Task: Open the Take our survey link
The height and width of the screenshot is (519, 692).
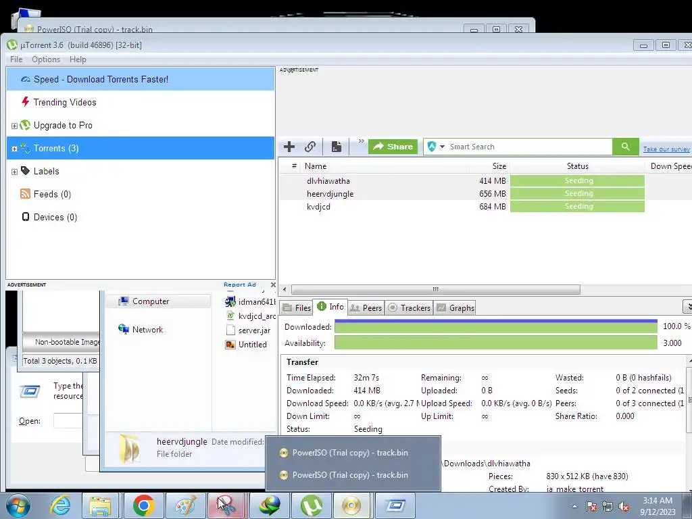Action: [x=666, y=149]
